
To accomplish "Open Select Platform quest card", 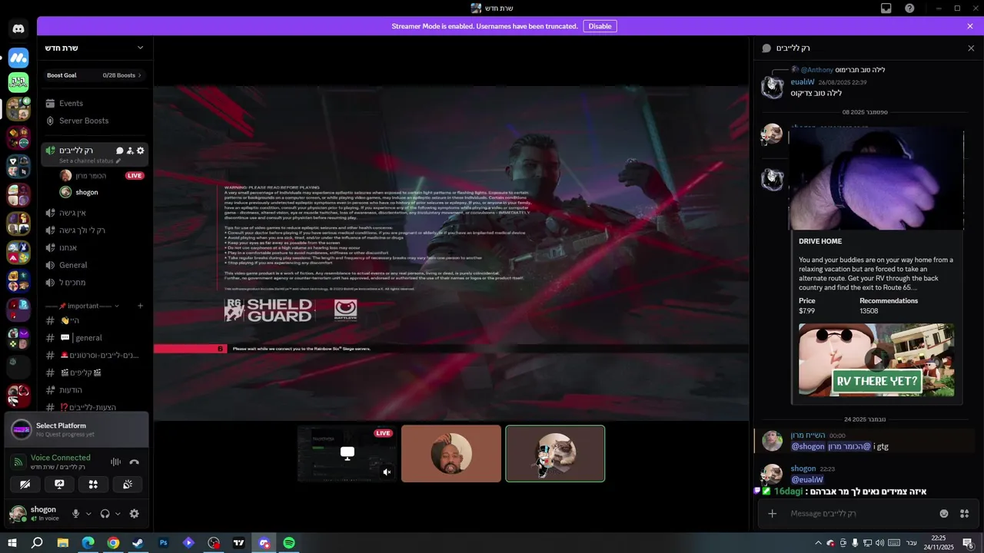I will point(76,429).
